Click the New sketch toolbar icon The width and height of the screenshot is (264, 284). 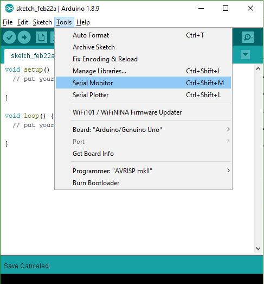(x=41, y=37)
